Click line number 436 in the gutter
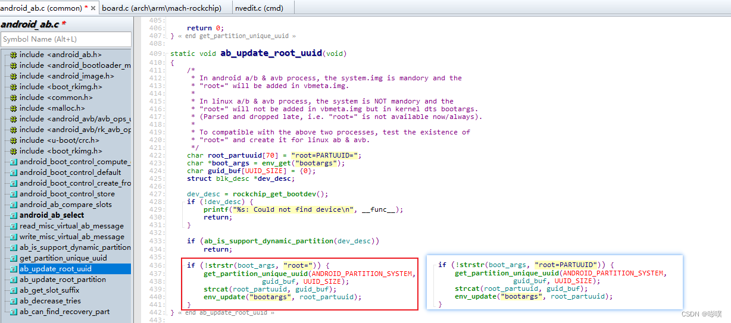 tap(158, 265)
